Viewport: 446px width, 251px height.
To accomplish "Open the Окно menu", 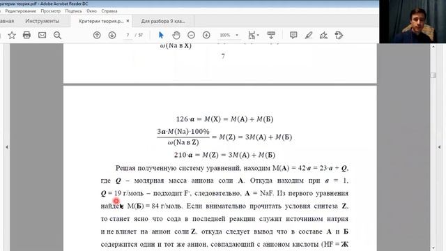I will 91,11.
